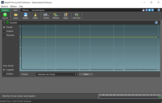Click the green Bestand tab
Image resolution: width=162 pixels, height=103 pixels.
click(x=5, y=10)
